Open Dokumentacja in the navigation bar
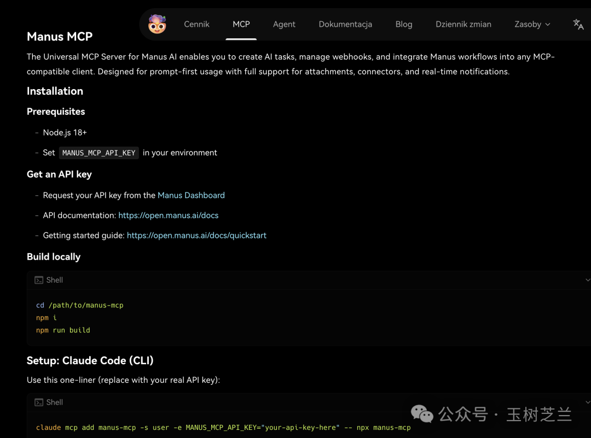The image size is (591, 438). 345,25
